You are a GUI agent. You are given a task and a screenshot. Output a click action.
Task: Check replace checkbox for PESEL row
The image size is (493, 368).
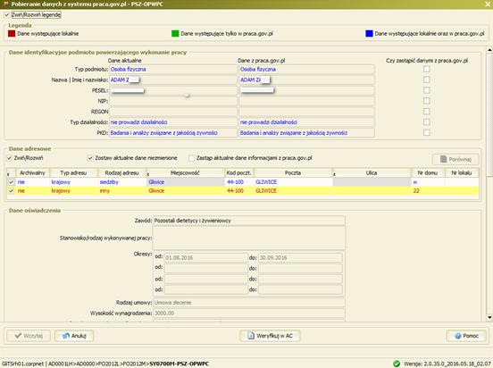427,90
